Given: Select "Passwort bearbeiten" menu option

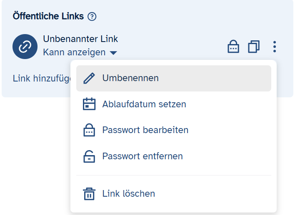Looking at the screenshot, I should 145,130.
